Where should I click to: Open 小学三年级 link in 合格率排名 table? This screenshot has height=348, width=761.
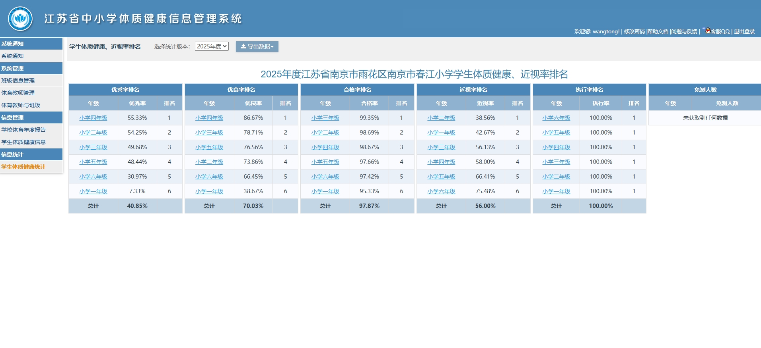(x=325, y=118)
